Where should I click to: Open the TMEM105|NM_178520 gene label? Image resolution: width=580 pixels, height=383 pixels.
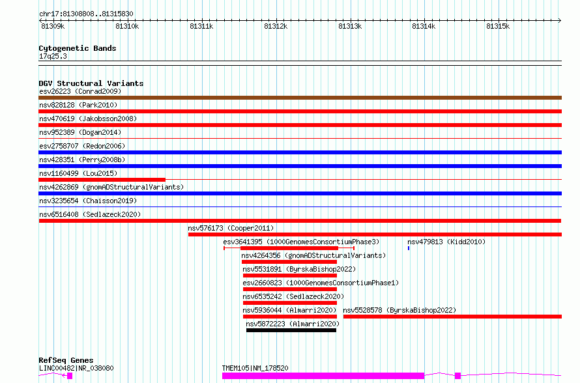(x=255, y=368)
